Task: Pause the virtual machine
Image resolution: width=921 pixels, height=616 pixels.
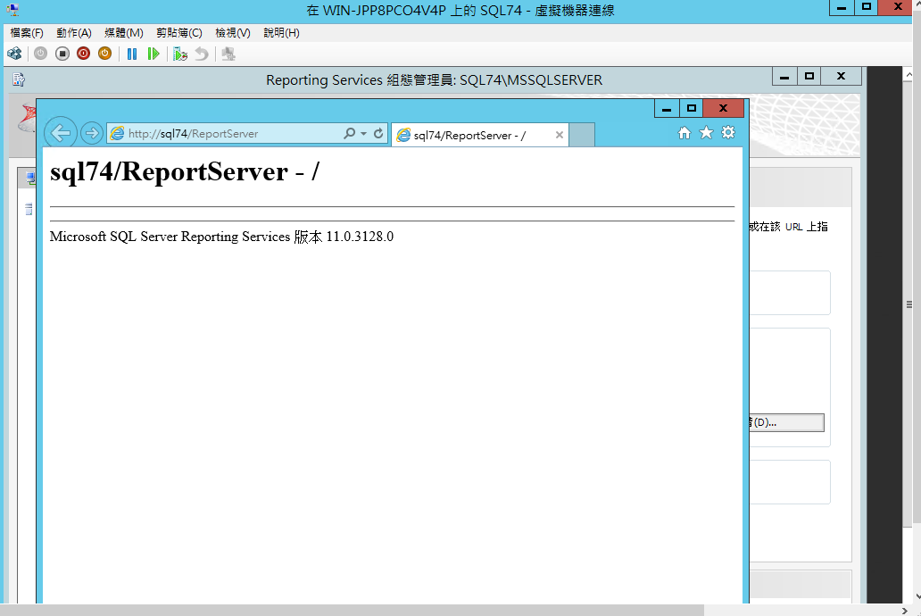Action: tap(132, 54)
